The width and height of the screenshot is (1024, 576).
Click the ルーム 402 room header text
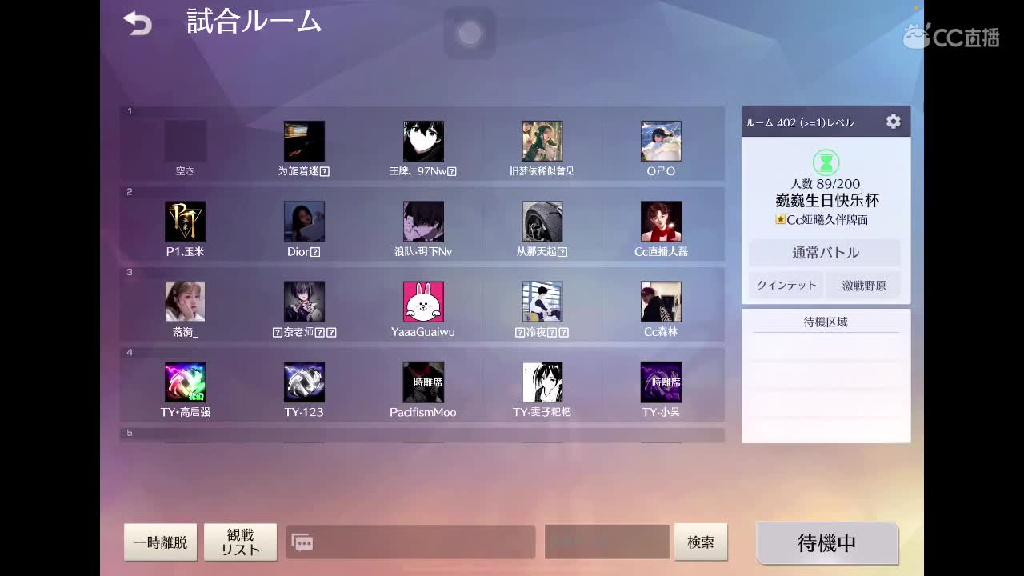(x=800, y=122)
